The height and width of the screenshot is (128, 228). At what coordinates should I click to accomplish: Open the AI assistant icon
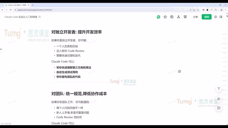point(158,17)
